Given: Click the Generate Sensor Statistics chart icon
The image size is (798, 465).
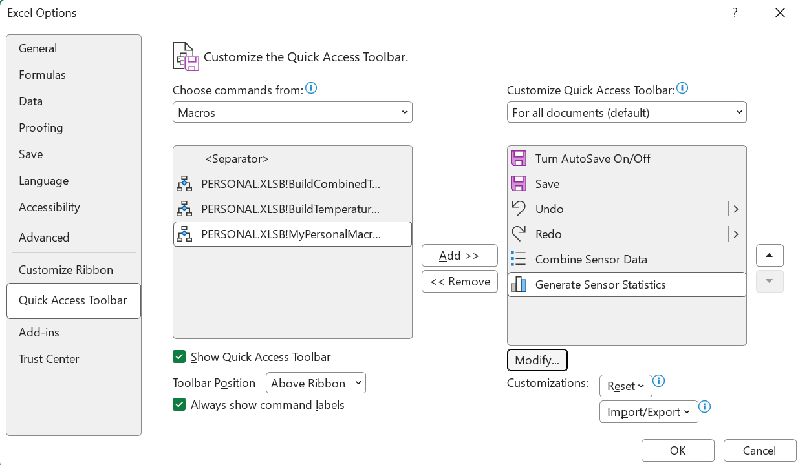Looking at the screenshot, I should click(518, 284).
